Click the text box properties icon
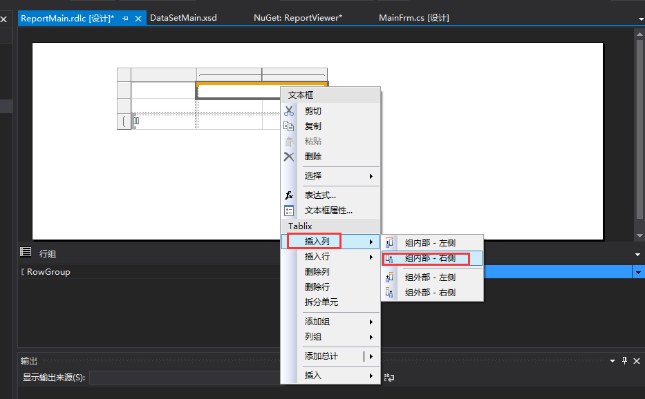Viewport: 645px width, 399px height. click(x=289, y=211)
